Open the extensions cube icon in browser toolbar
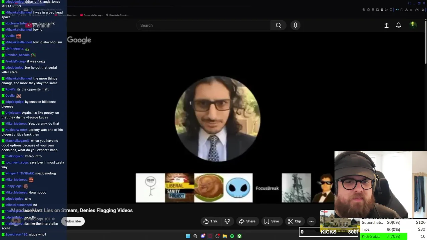Image resolution: width=427 pixels, height=240 pixels. click(402, 10)
